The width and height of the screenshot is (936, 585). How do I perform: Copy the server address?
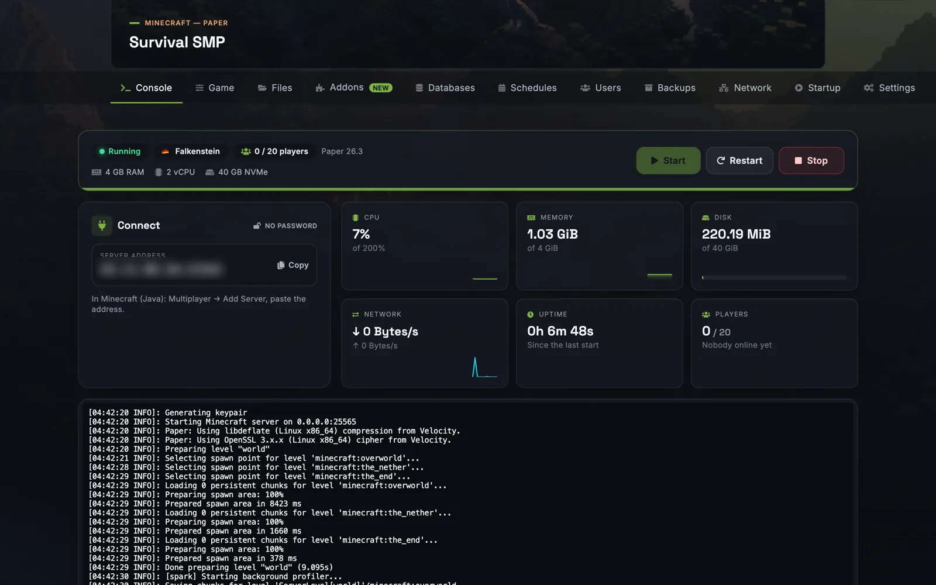292,265
